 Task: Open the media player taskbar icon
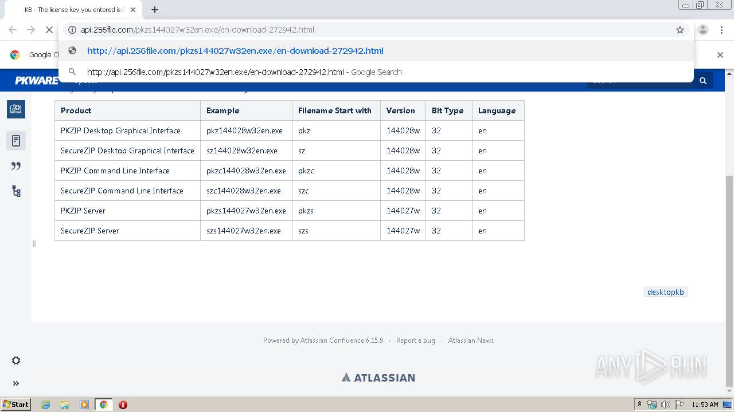coord(84,405)
